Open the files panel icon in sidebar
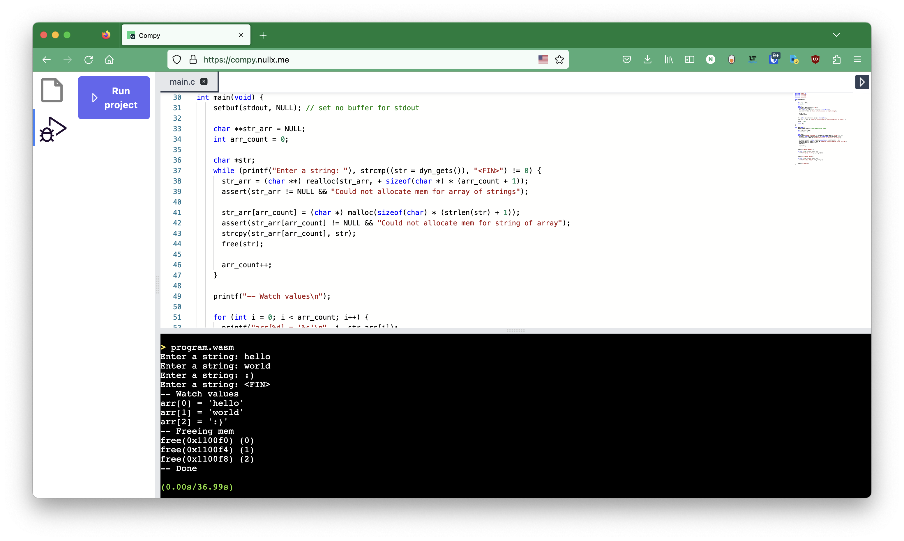904x541 pixels. (52, 90)
